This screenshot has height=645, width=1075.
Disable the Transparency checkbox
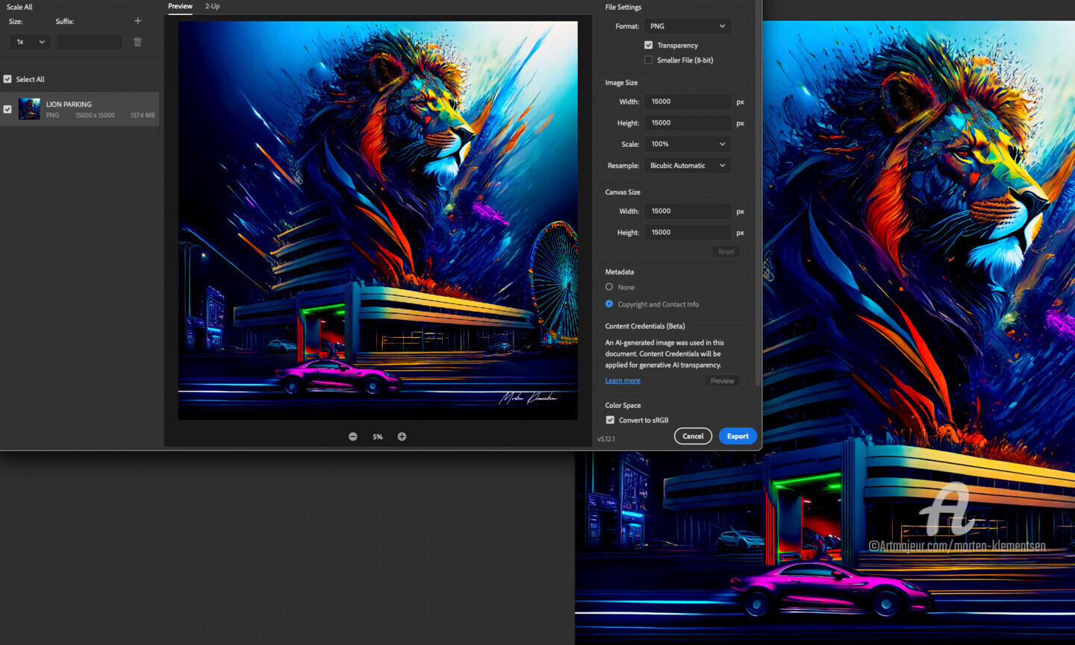pos(648,45)
